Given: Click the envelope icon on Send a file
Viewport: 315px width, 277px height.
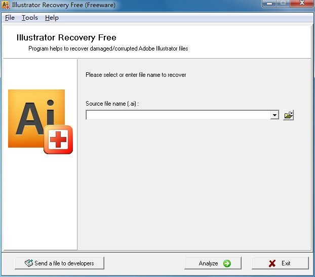Looking at the screenshot, I should [28, 263].
